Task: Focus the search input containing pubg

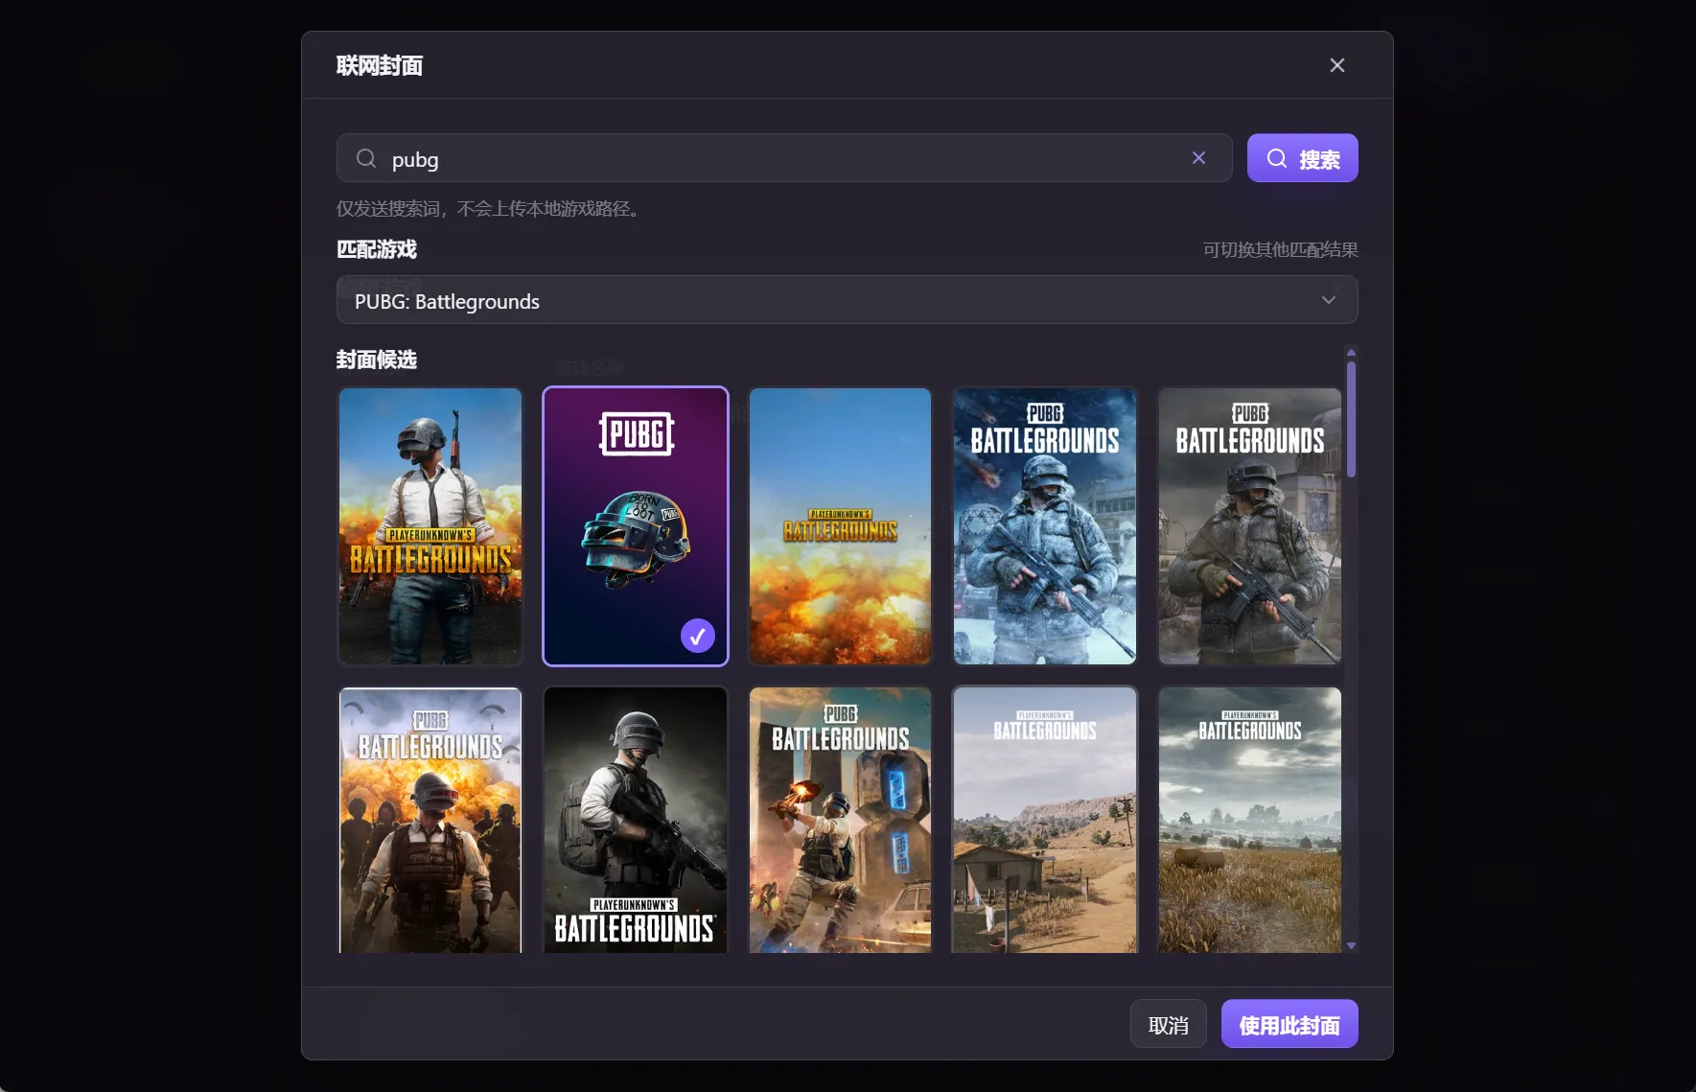Action: [x=784, y=158]
